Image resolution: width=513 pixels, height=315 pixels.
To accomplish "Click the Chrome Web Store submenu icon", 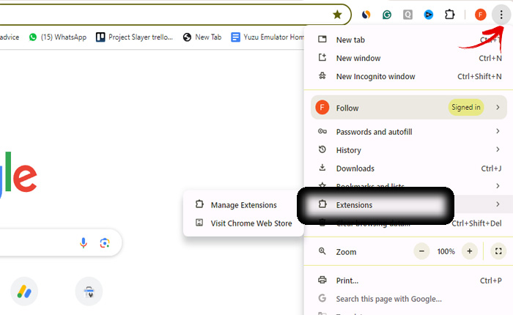I will [x=199, y=223].
